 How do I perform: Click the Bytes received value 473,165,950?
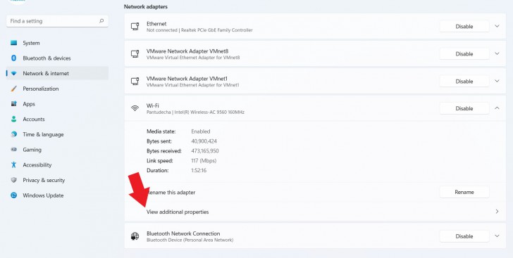click(x=205, y=151)
